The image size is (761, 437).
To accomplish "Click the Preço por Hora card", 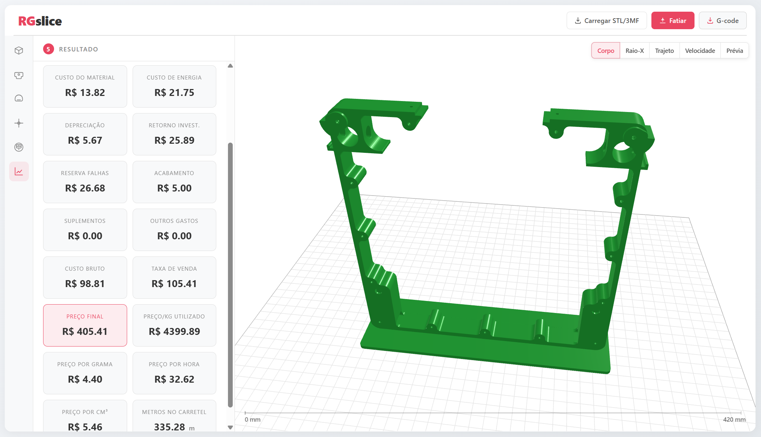I will (x=174, y=373).
